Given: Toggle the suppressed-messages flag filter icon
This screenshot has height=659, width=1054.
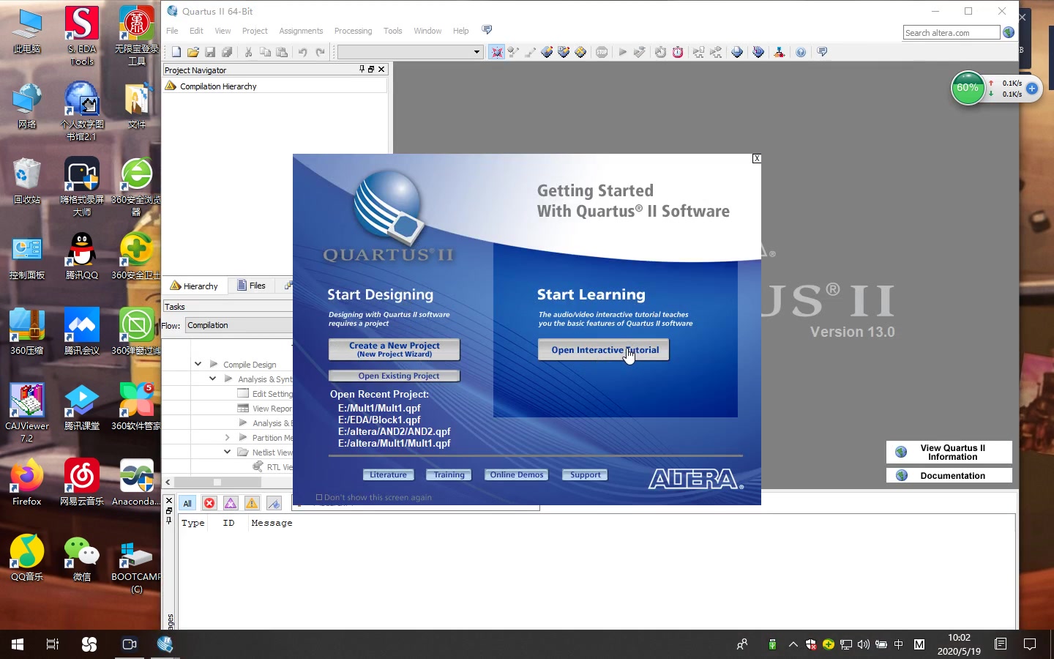Looking at the screenshot, I should point(274,503).
